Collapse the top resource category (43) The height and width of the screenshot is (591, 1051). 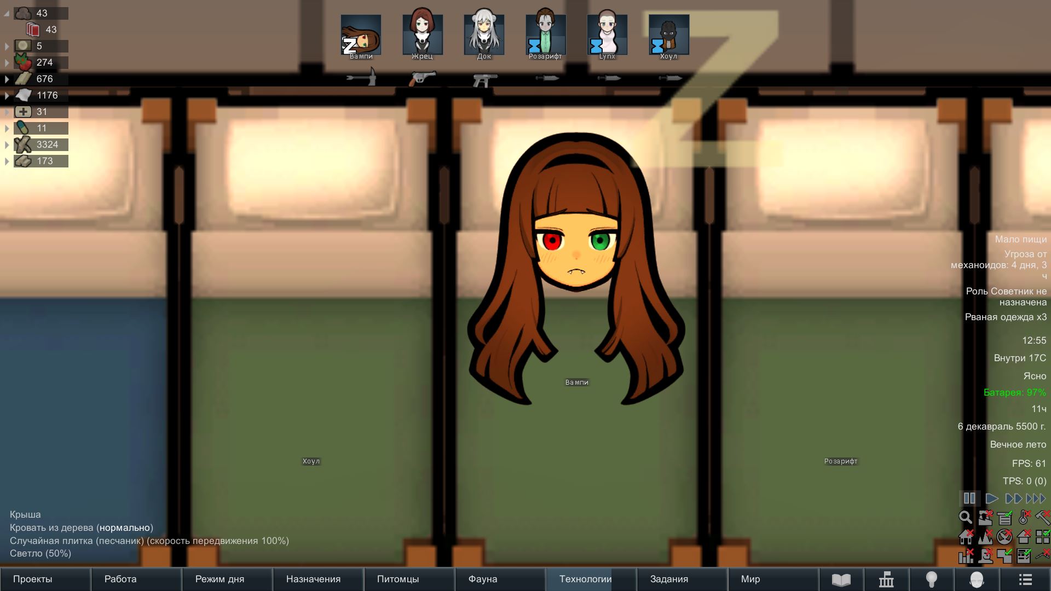(7, 14)
